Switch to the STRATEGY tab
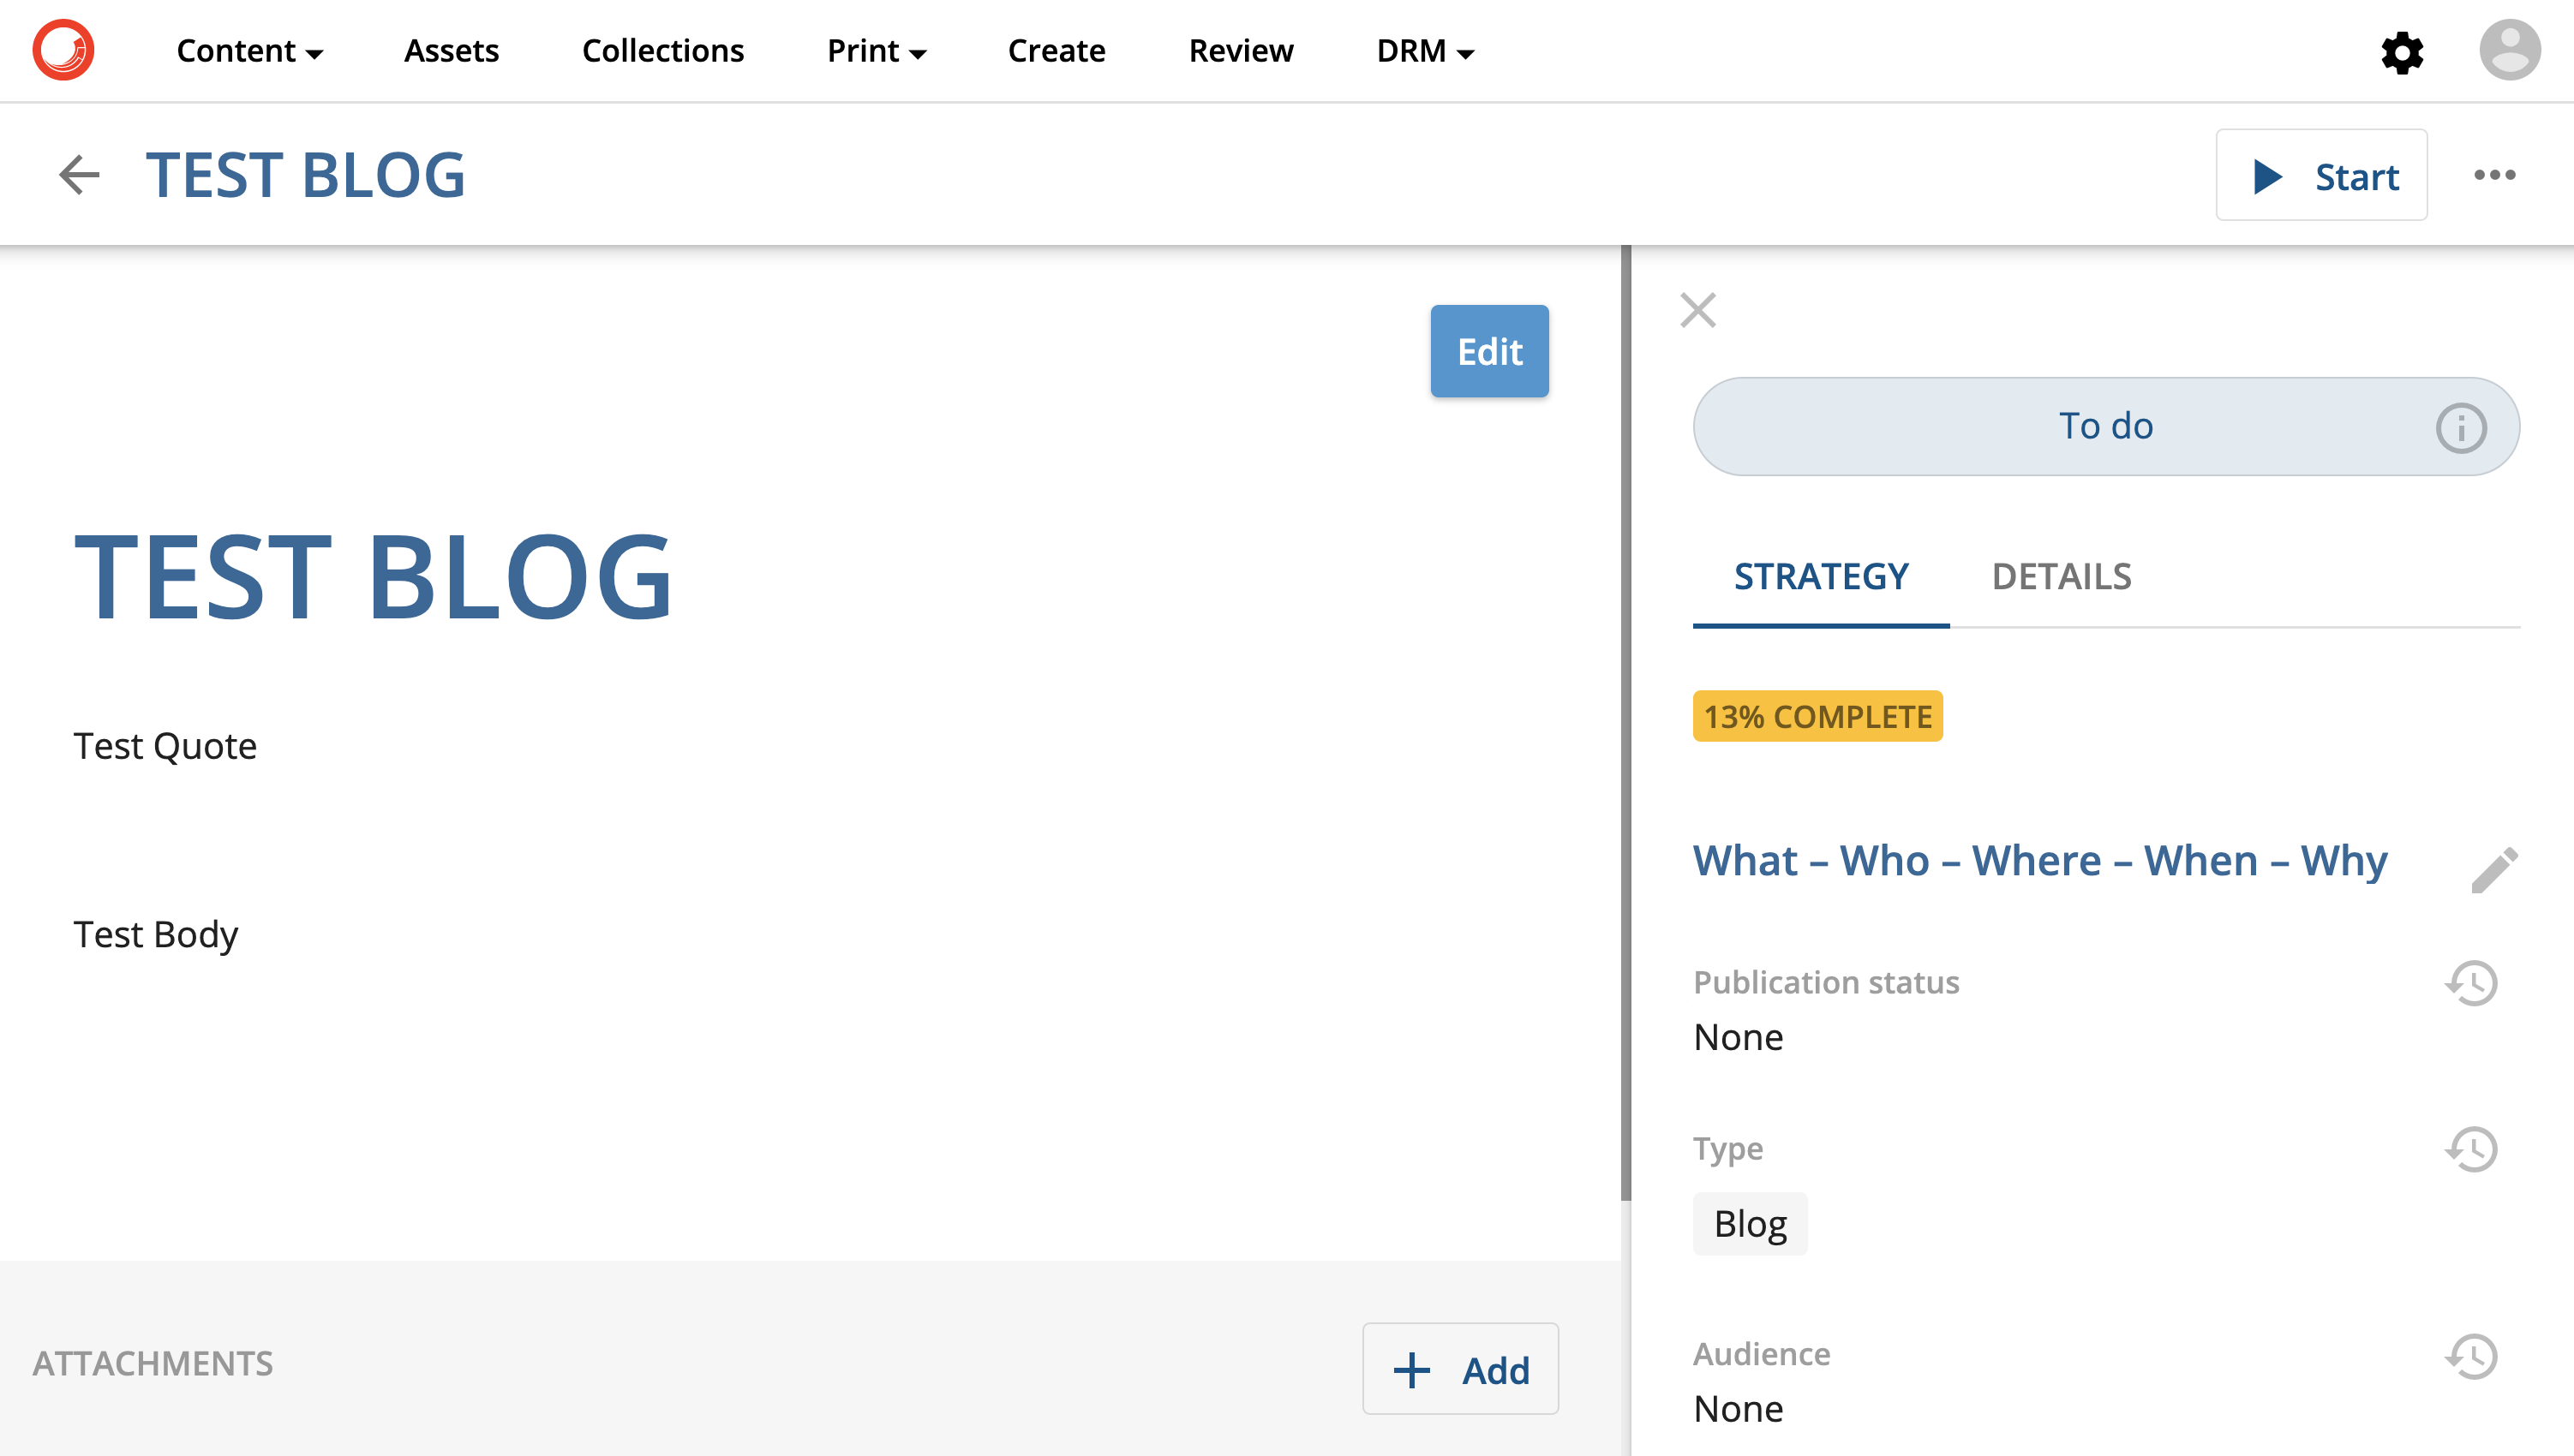Screen dimensions: 2574x1456 [x=1821, y=577]
